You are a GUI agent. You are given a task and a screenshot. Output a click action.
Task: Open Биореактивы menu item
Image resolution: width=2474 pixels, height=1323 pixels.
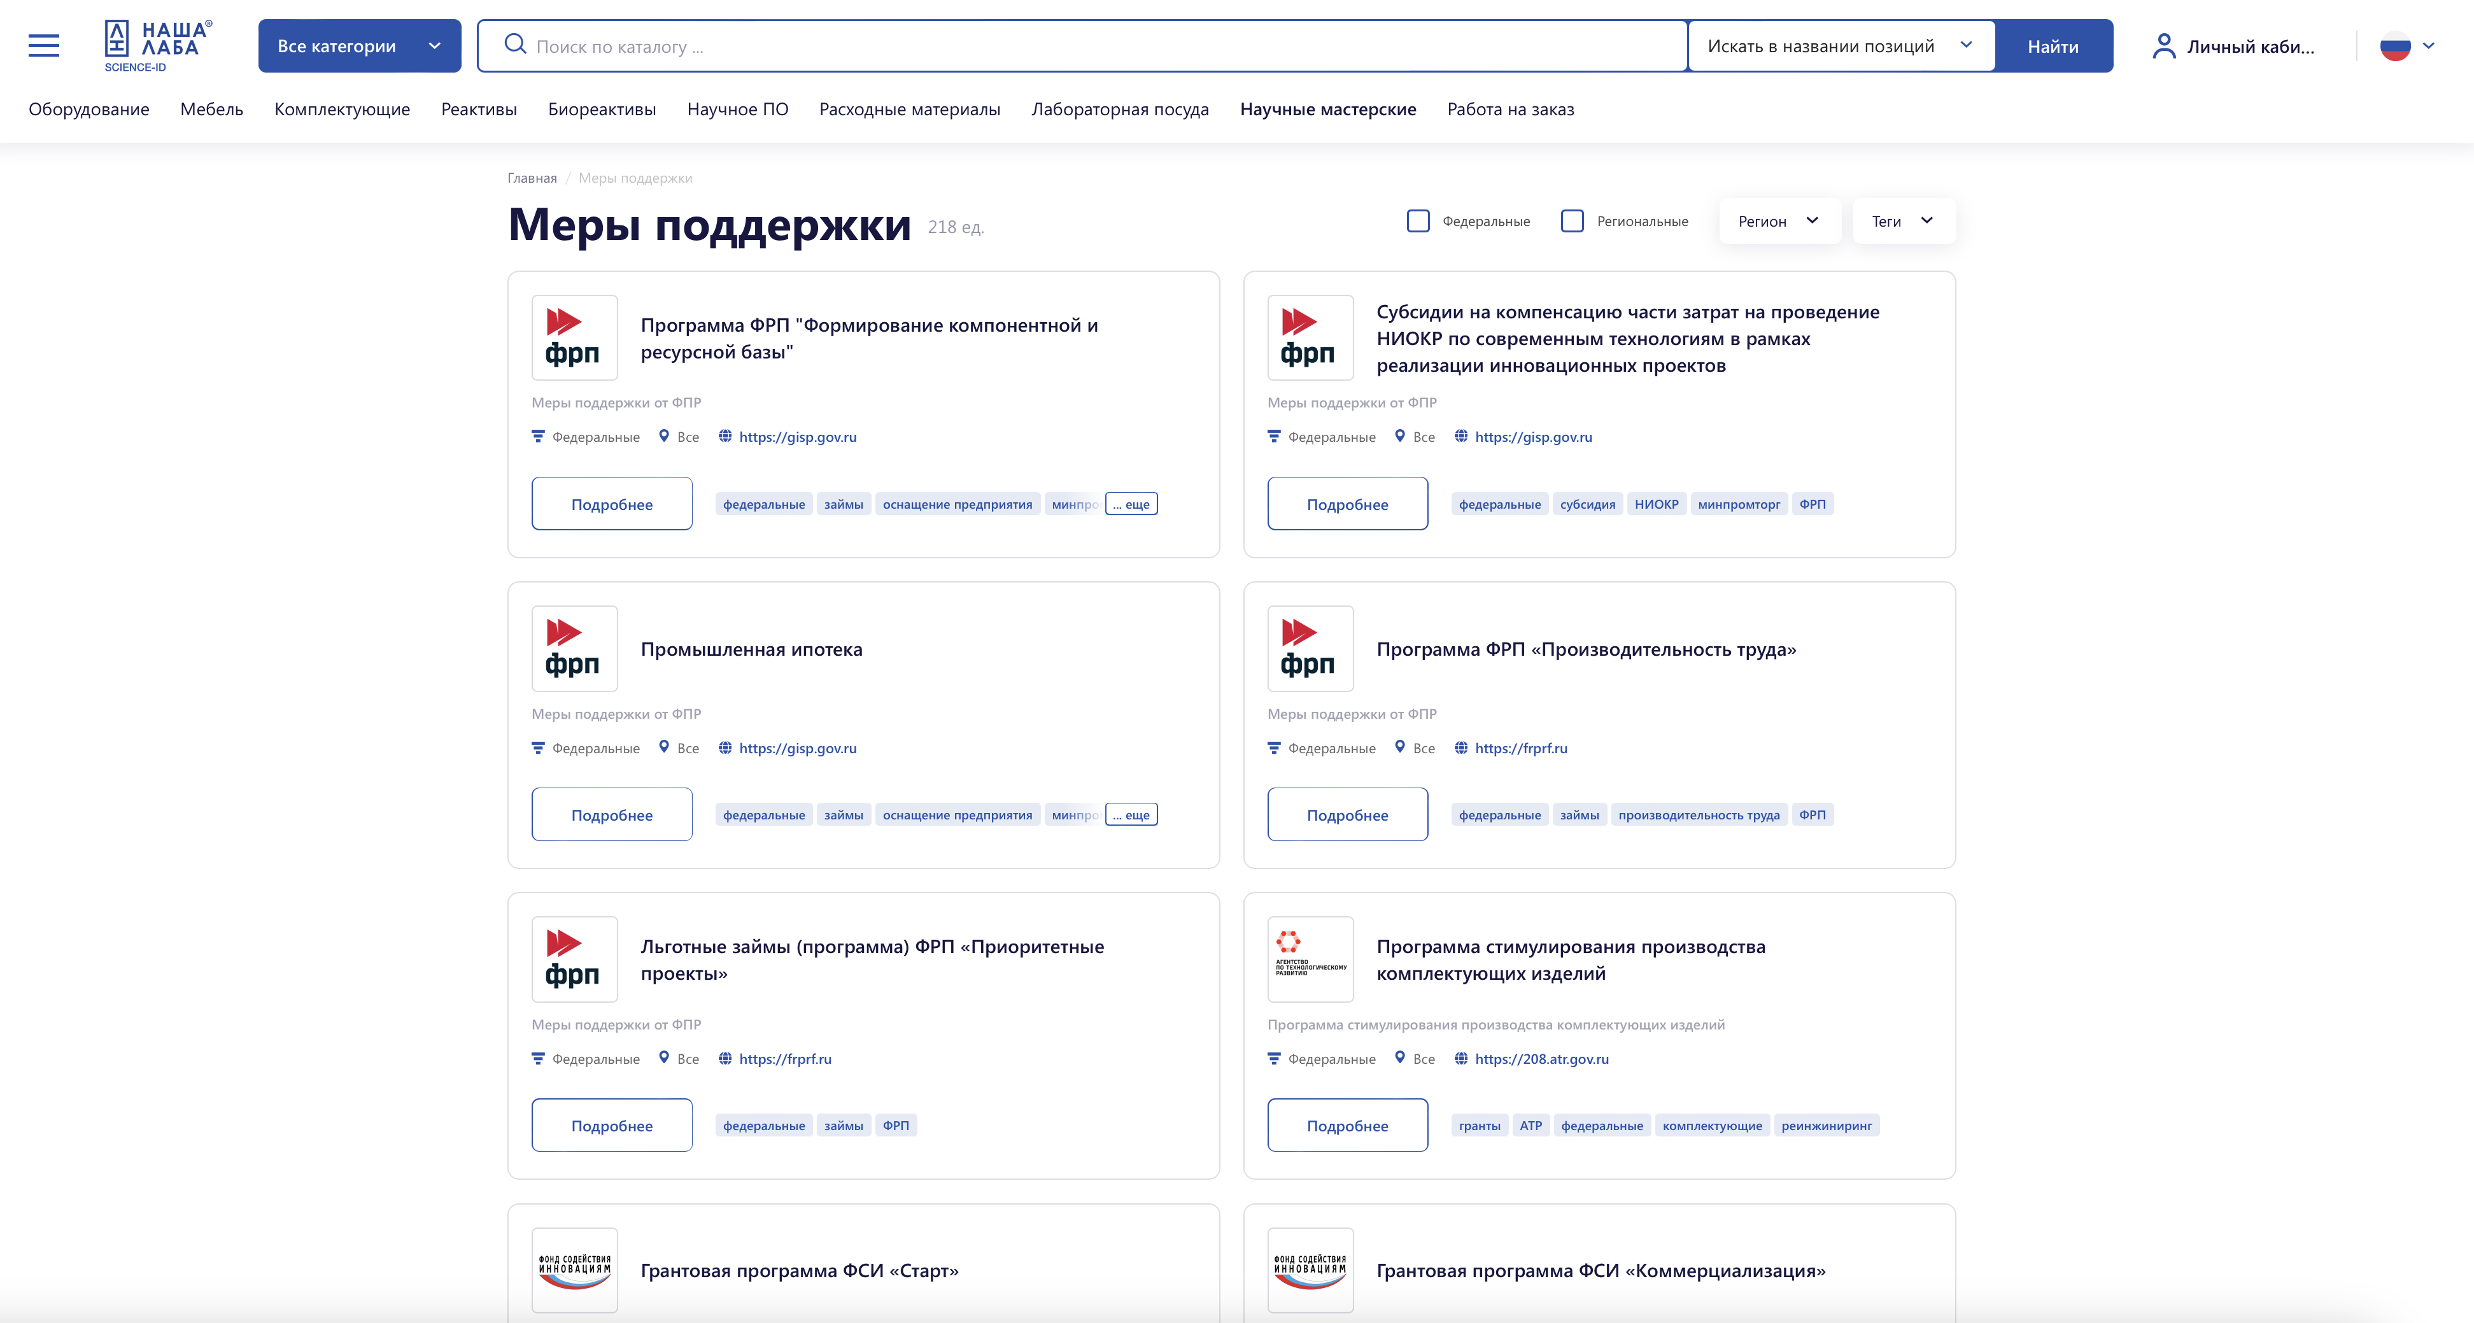click(x=602, y=109)
